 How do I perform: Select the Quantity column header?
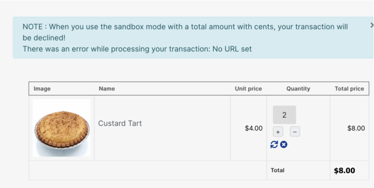298,89
